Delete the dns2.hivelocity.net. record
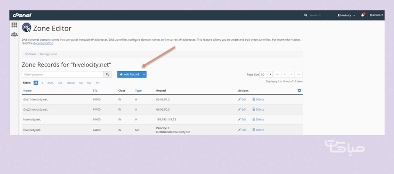 258,109
